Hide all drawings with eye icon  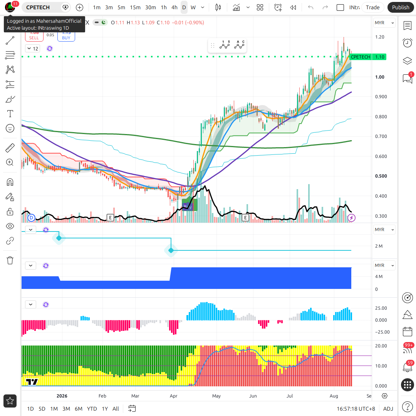click(10, 226)
